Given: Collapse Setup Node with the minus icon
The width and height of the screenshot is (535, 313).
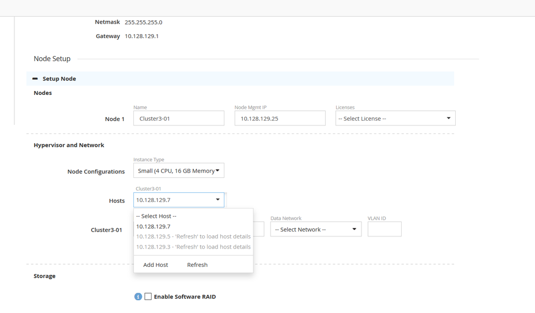Looking at the screenshot, I should pyautogui.click(x=35, y=79).
